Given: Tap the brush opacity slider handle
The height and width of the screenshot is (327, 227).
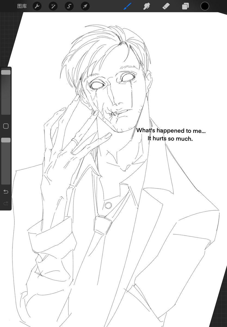Looking at the screenshot, I should (x=6, y=140).
